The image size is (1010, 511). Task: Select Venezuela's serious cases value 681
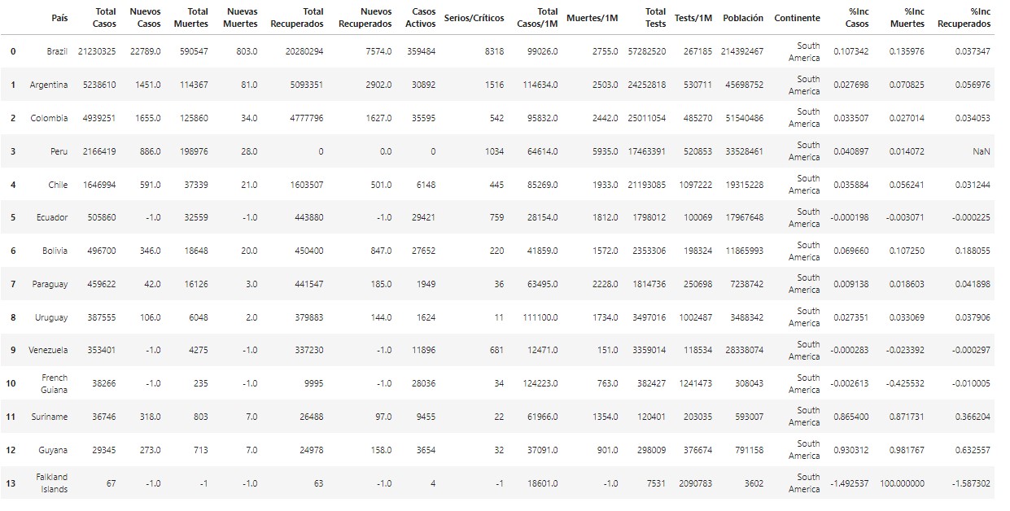click(495, 350)
